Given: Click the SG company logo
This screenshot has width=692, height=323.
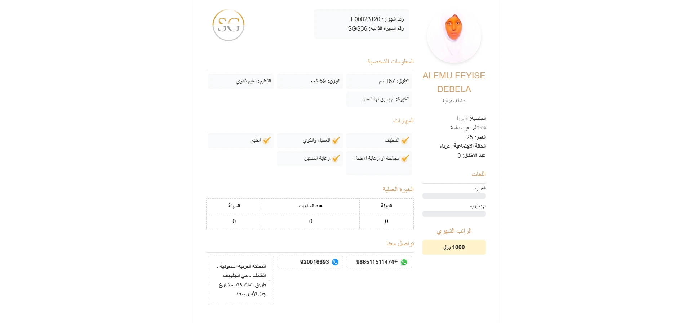Looking at the screenshot, I should click(229, 25).
